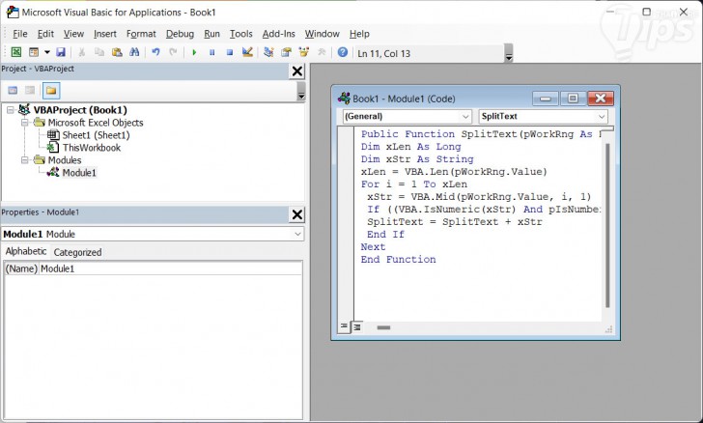Open the Tools menu
Image resolution: width=703 pixels, height=423 pixels.
pos(240,34)
